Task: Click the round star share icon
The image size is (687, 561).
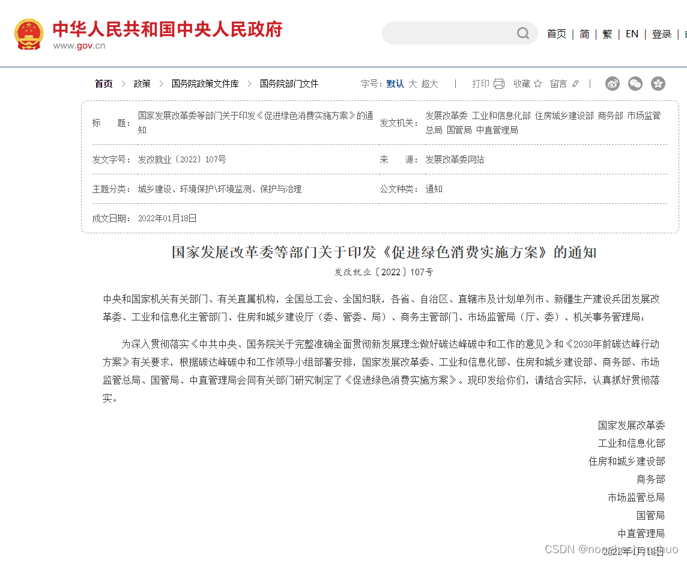Action: click(658, 84)
